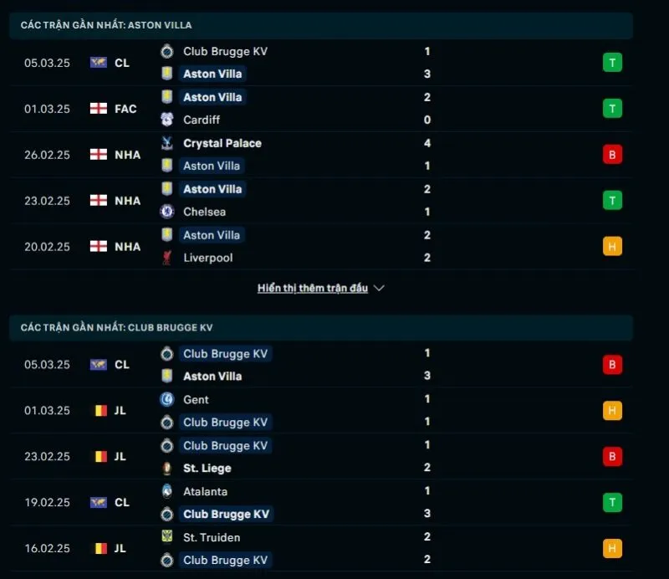Select the 'Các trận gần nhất: Aston Villa' header
This screenshot has height=579, width=669.
pyautogui.click(x=106, y=25)
